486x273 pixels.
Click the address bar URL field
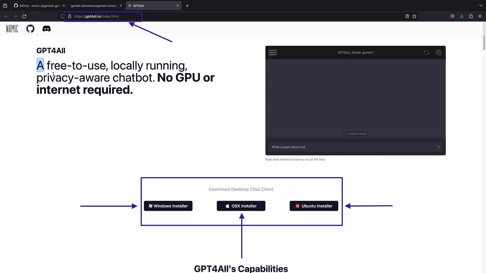click(x=213, y=16)
